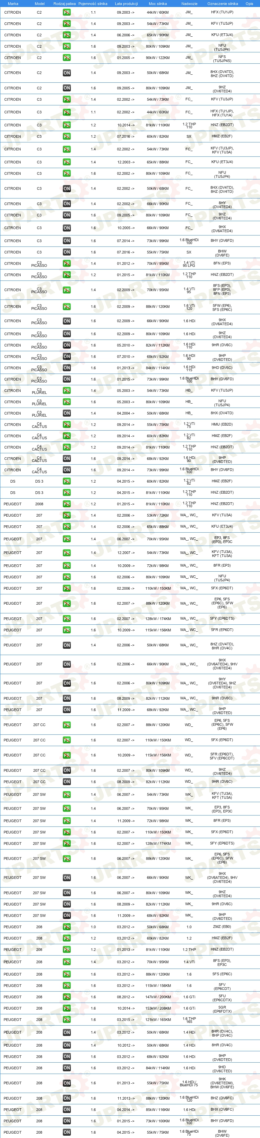Click diesel ON icon in 207 CC 9HZ row
This screenshot has width=260, height=1138.
tap(66, 770)
